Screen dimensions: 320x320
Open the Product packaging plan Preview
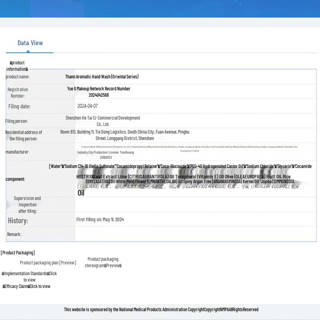[48, 263]
